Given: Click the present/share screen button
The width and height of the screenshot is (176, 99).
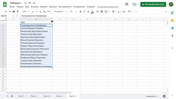Looking at the screenshot, I should click(x=135, y=4).
